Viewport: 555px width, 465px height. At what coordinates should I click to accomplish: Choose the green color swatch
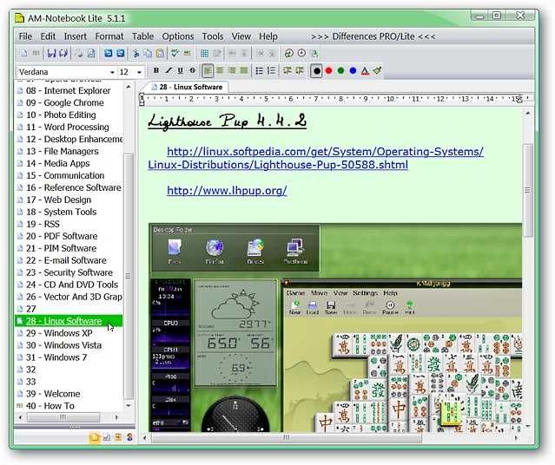click(340, 71)
